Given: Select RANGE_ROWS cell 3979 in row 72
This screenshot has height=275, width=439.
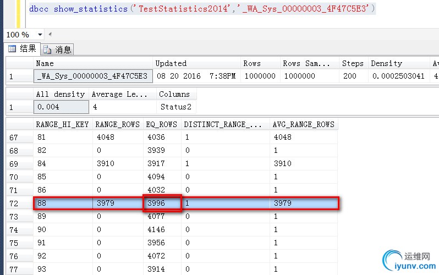Looking at the screenshot, I should tap(118, 203).
